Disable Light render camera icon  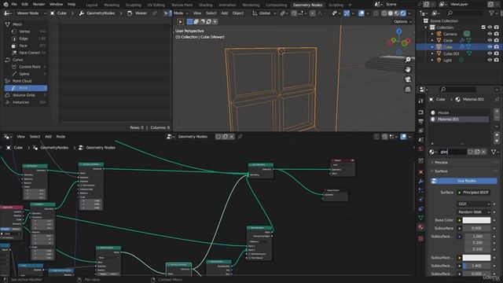coord(496,60)
